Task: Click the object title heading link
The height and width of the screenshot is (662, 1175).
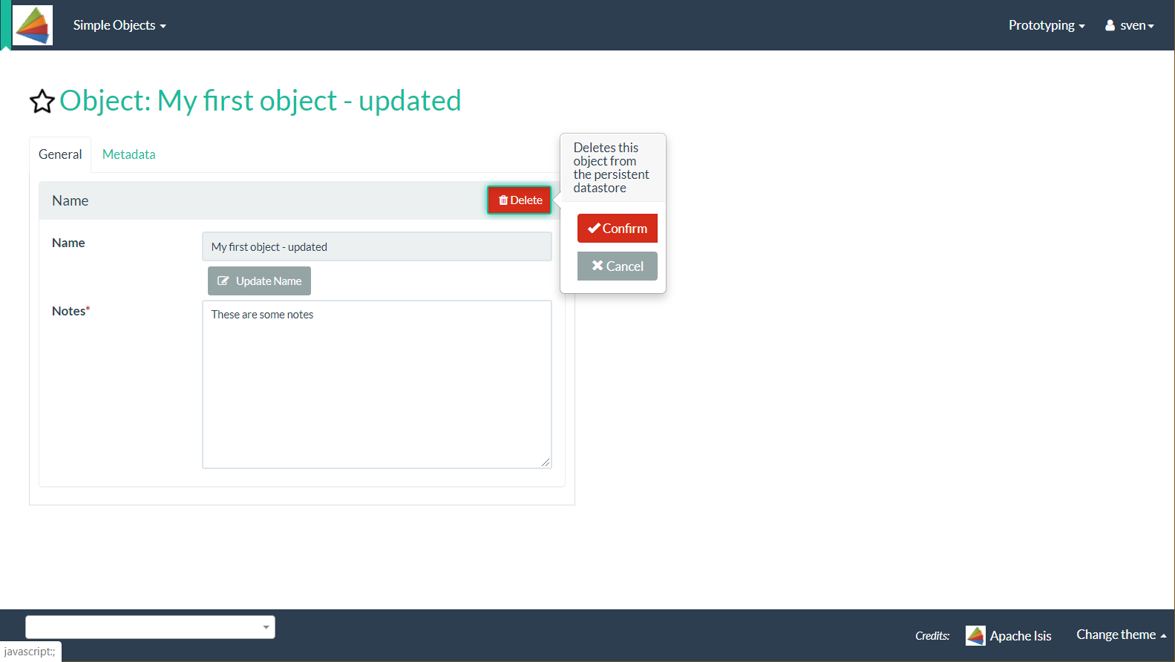Action: click(260, 101)
